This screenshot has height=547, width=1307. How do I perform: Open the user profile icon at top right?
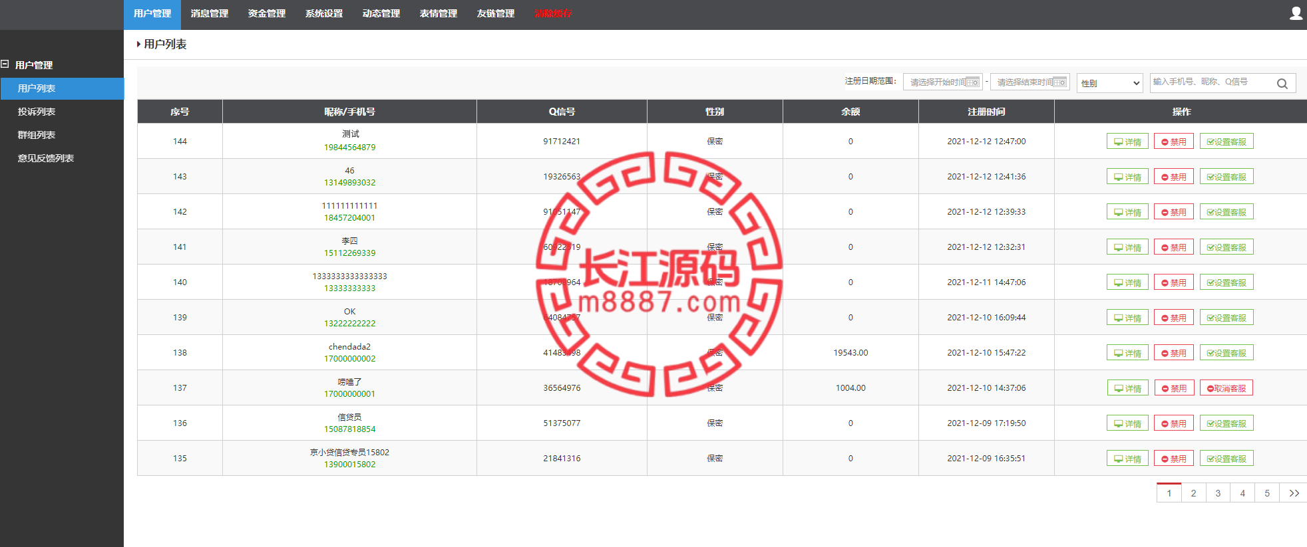(x=1296, y=13)
